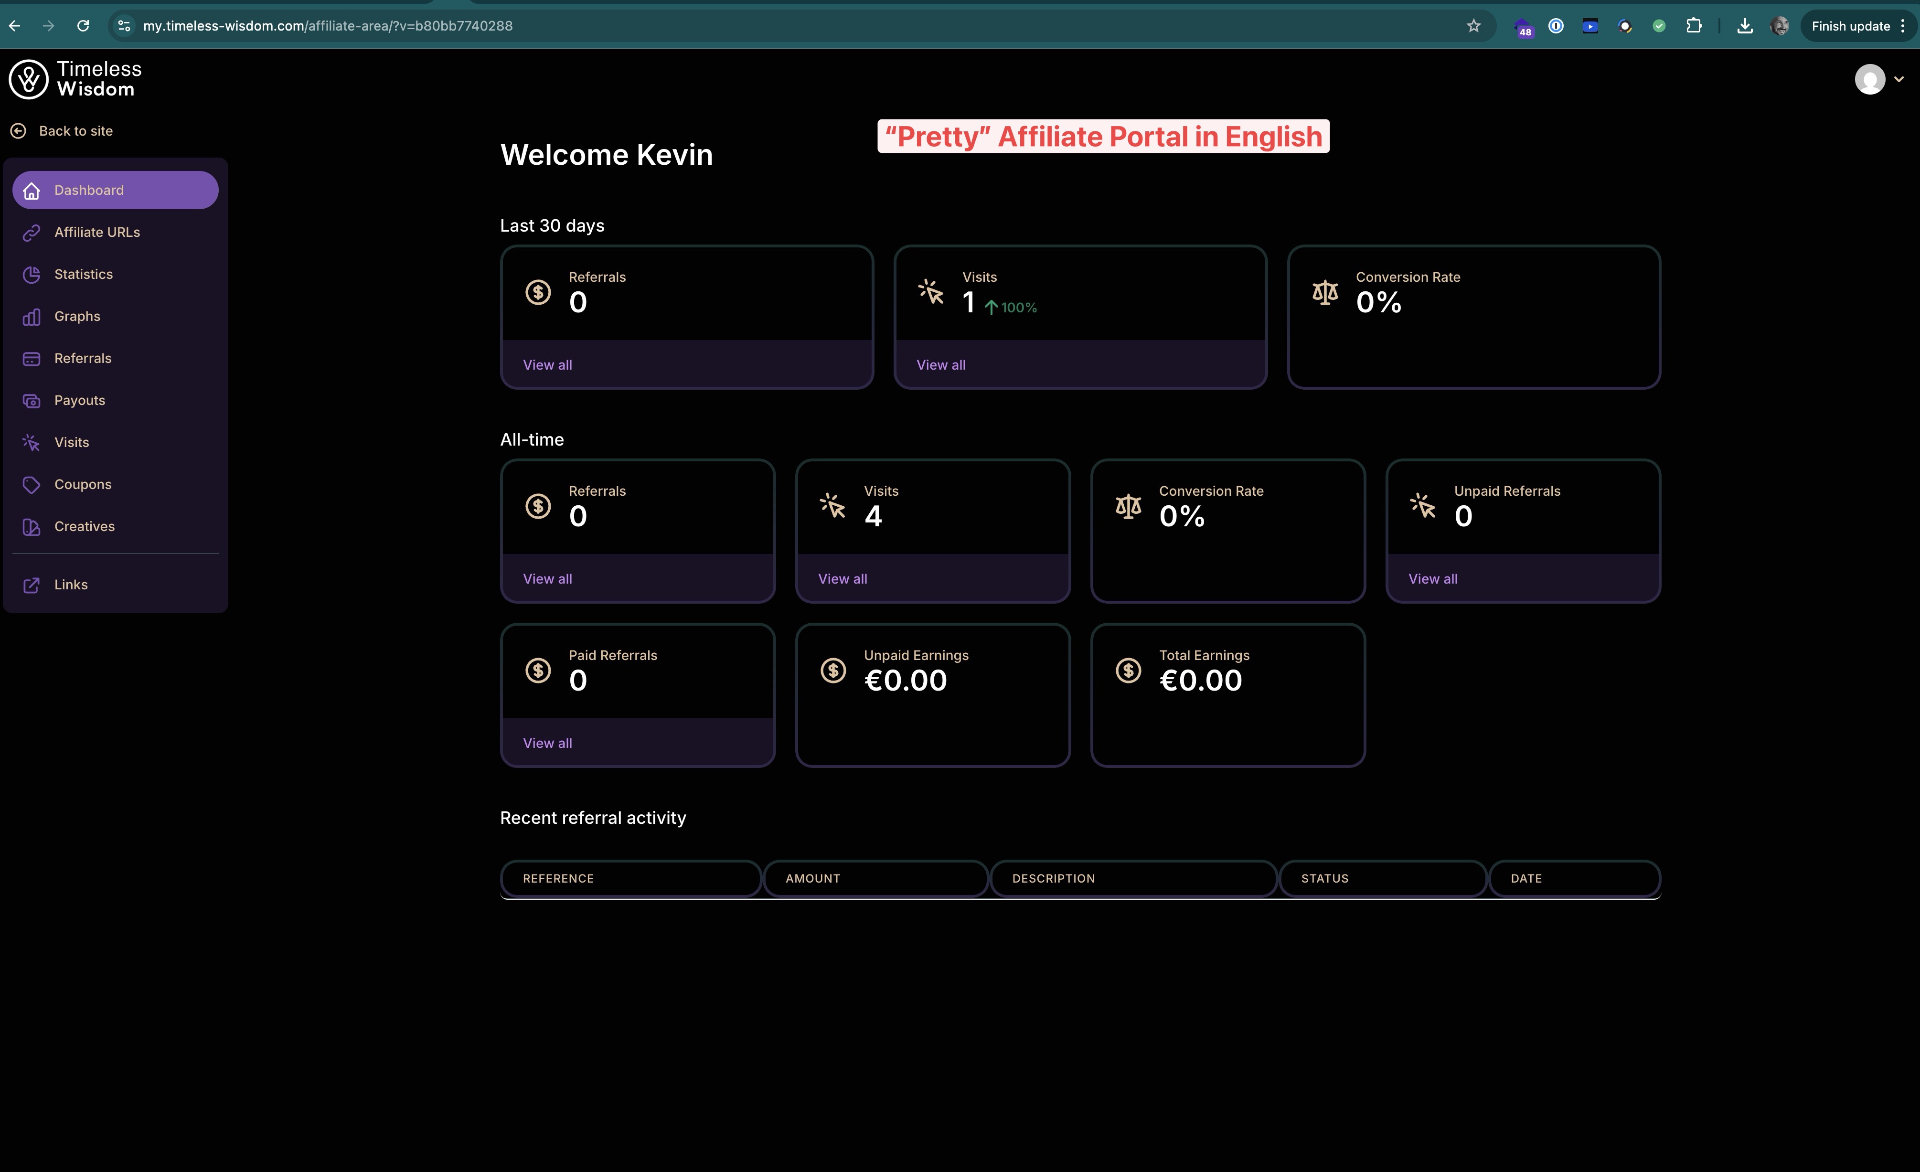Open the user avatar in page header

[1870, 79]
